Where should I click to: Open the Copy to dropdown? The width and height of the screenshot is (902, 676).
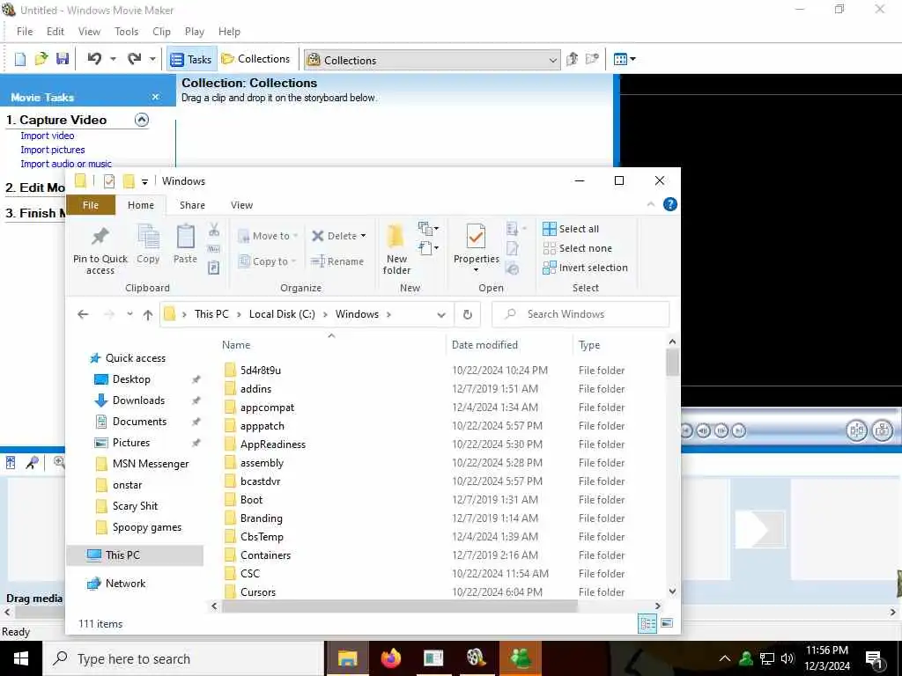267,261
